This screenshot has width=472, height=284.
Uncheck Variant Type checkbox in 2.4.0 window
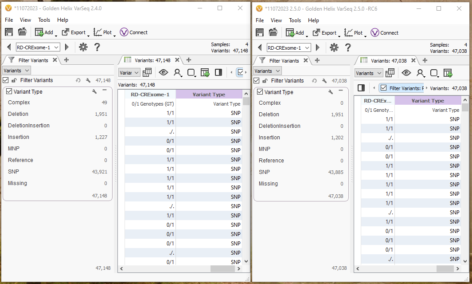9,91
